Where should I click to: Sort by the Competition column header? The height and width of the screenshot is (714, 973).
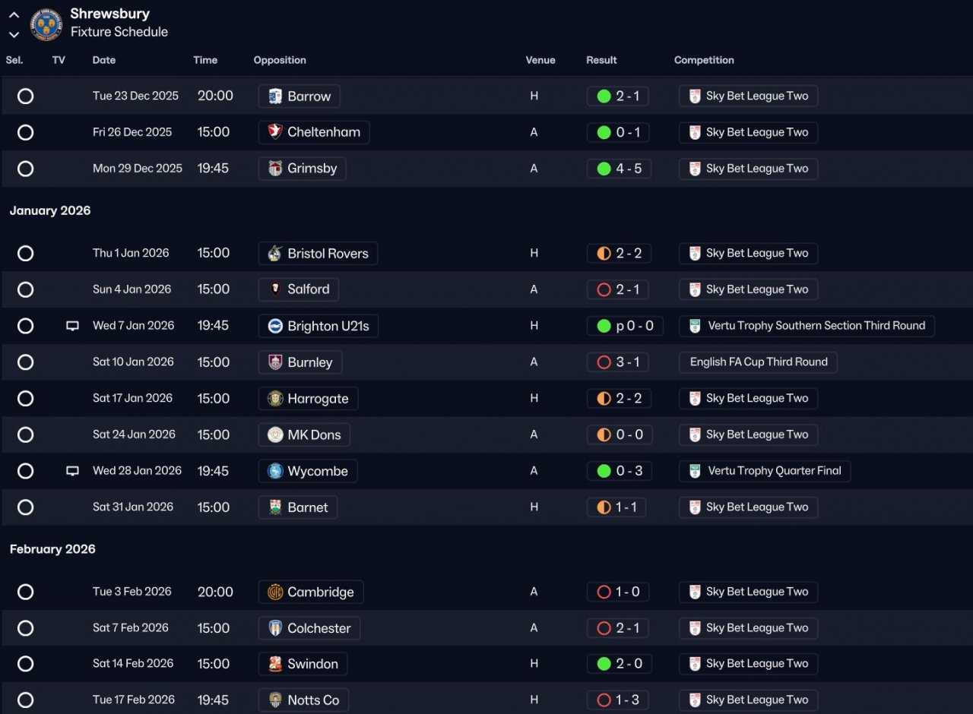704,60
